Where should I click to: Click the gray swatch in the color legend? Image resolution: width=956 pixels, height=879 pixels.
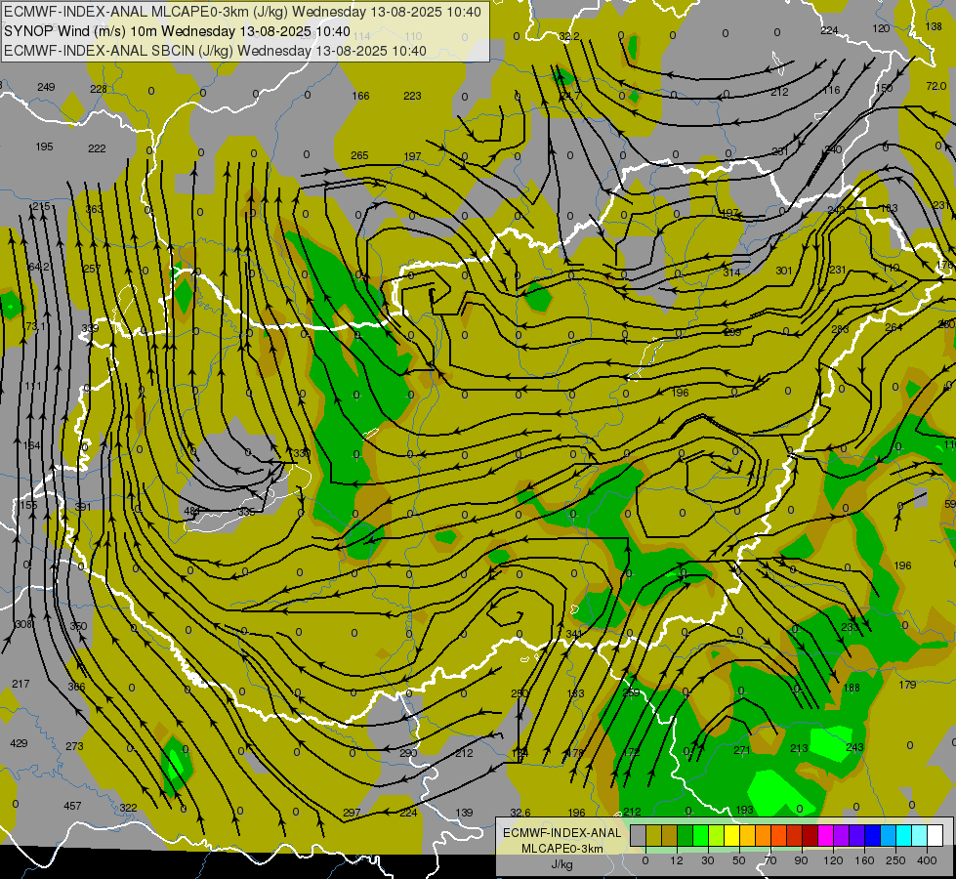pos(638,835)
